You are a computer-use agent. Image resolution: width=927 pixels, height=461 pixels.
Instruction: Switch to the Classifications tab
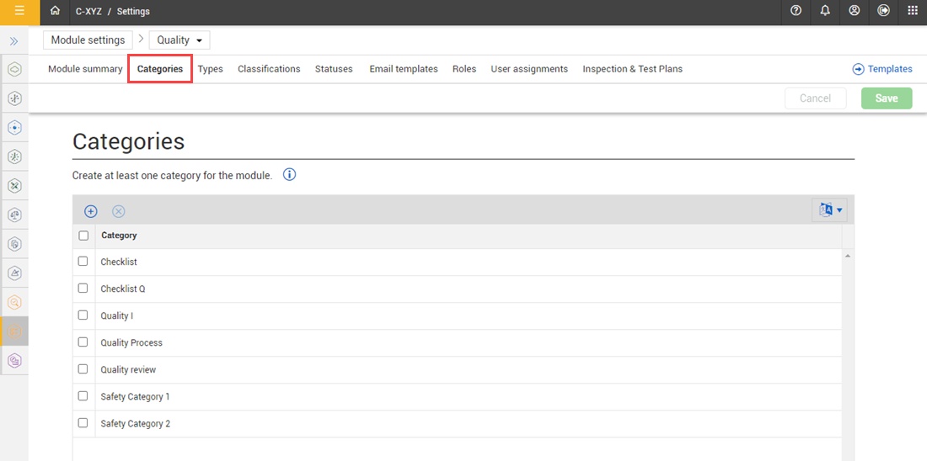[269, 69]
